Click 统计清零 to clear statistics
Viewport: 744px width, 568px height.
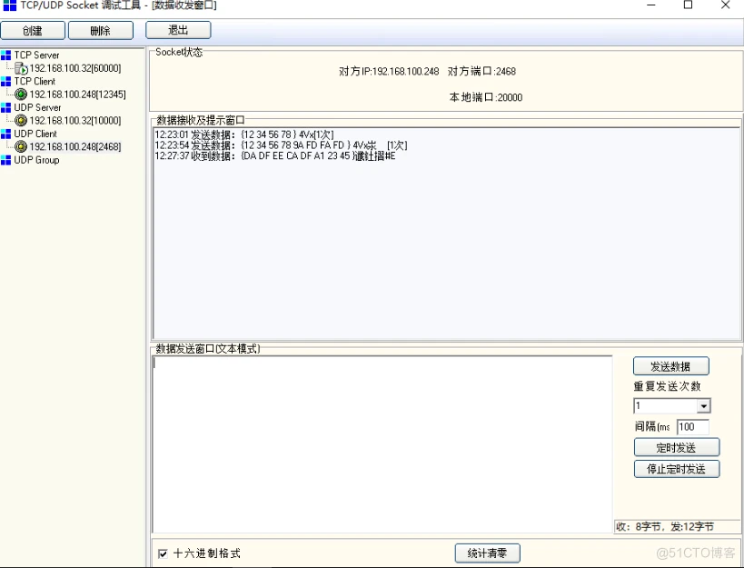pyautogui.click(x=485, y=553)
